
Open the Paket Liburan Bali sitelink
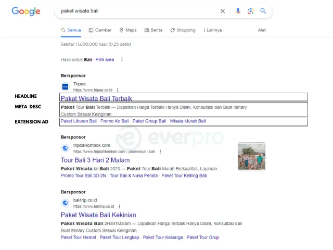pos(79,121)
